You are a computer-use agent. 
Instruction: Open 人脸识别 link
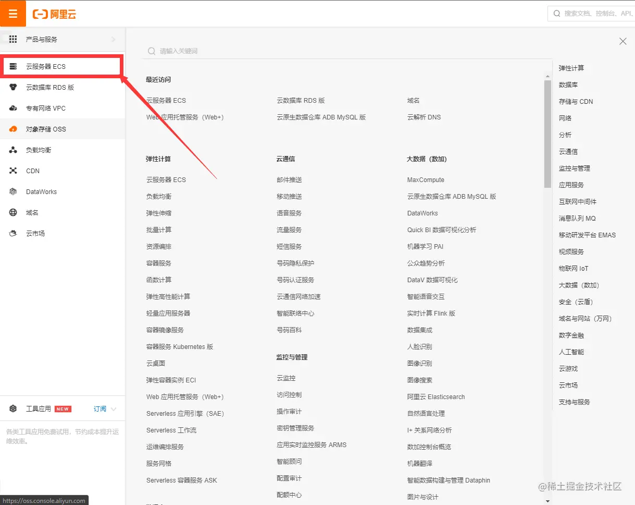pos(420,347)
